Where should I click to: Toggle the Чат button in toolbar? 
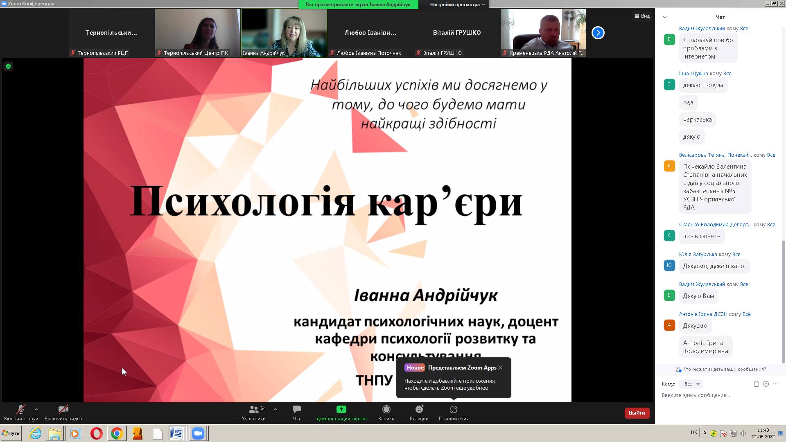tap(297, 413)
